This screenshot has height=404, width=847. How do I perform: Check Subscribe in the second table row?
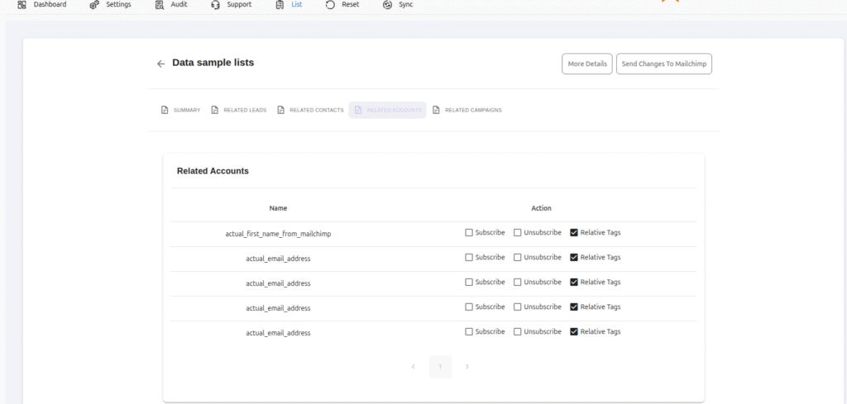click(469, 257)
